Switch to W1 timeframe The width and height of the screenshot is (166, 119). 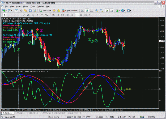pyautogui.click(x=85, y=15)
